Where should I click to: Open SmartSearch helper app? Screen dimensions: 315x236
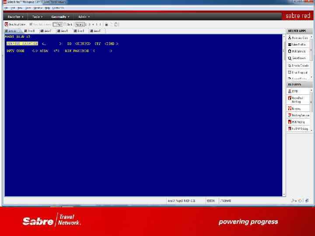(x=298, y=58)
